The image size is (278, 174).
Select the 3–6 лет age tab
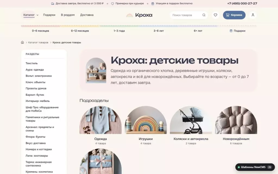click(159, 31)
